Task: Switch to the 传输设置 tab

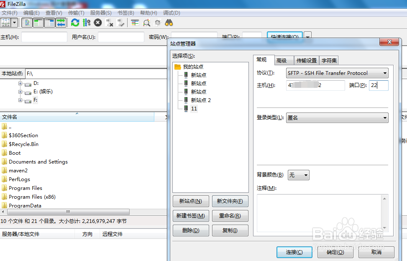Action: click(x=307, y=61)
